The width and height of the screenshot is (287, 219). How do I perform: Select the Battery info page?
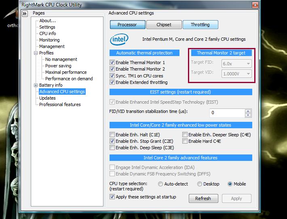pyautogui.click(x=51, y=85)
